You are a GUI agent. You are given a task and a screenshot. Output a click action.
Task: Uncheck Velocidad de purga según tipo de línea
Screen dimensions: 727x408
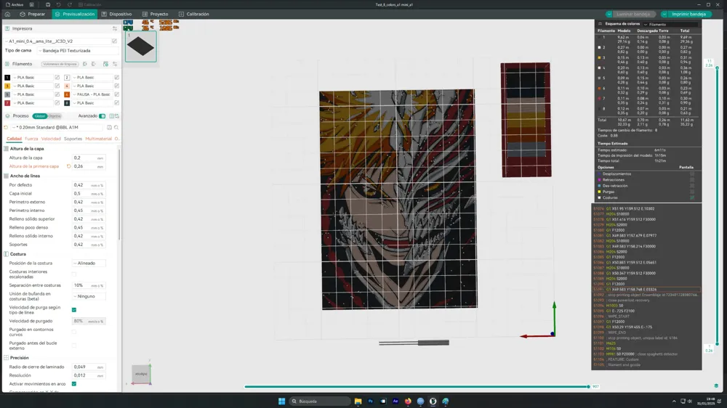coord(74,310)
